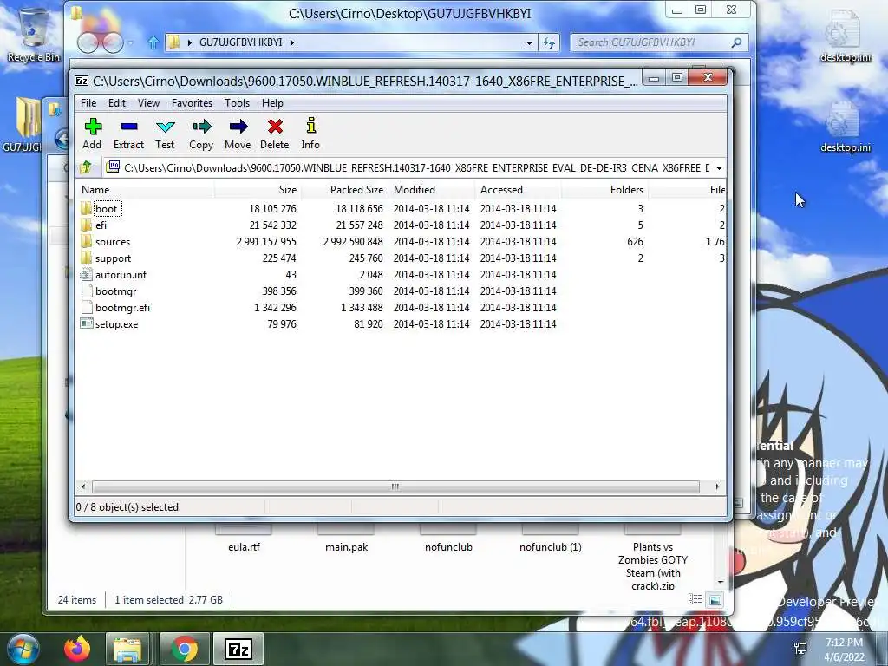Click the status text 0 / 8 object(s) selected
Screen dimensions: 888x666
coord(127,506)
